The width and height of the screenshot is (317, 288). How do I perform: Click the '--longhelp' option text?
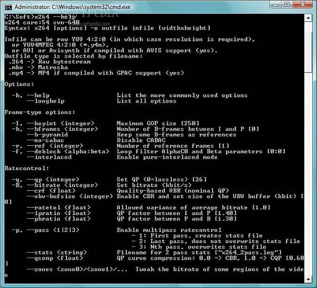(x=45, y=101)
